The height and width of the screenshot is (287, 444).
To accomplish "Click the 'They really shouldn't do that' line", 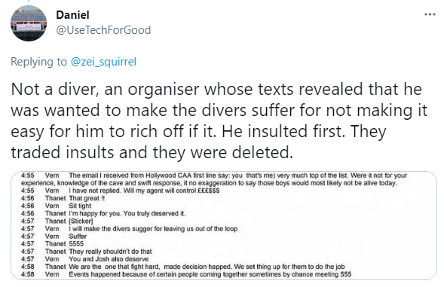I will [87, 252].
